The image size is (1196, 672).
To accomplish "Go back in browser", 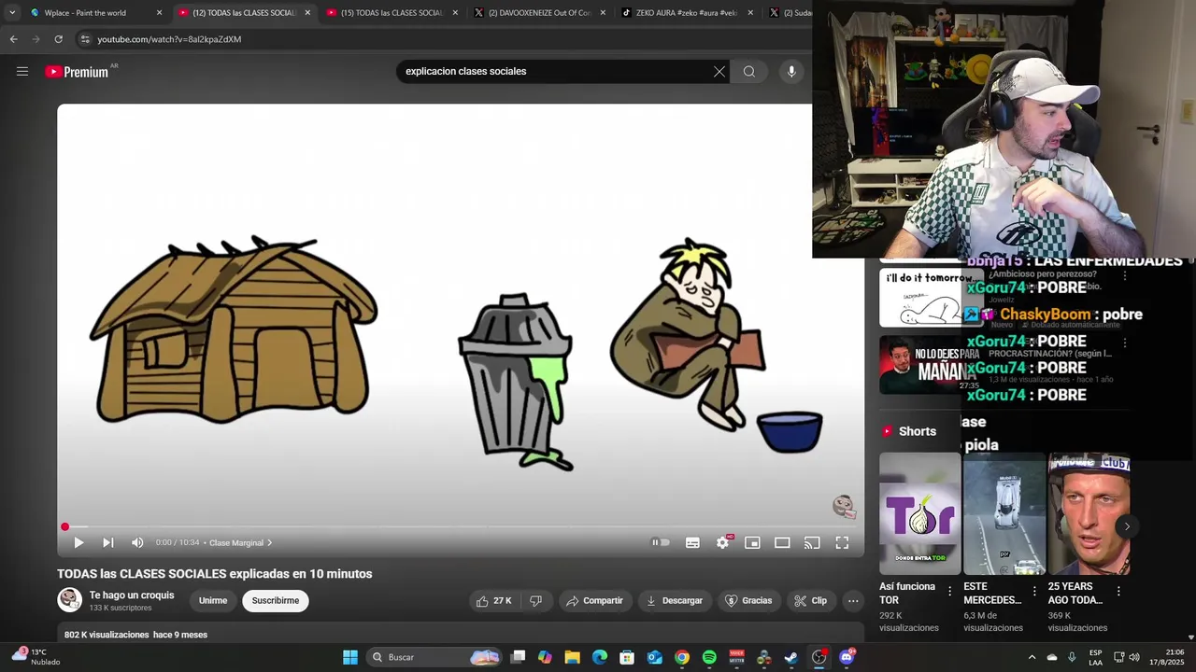I will click(13, 39).
